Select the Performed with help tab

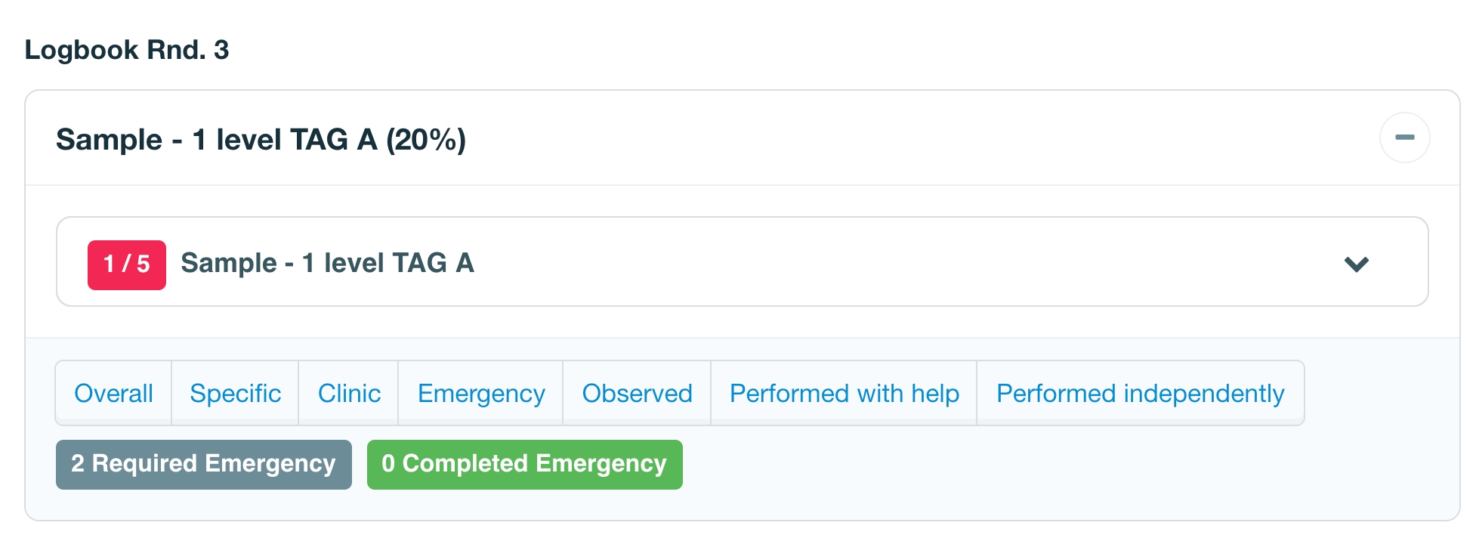[x=844, y=394]
